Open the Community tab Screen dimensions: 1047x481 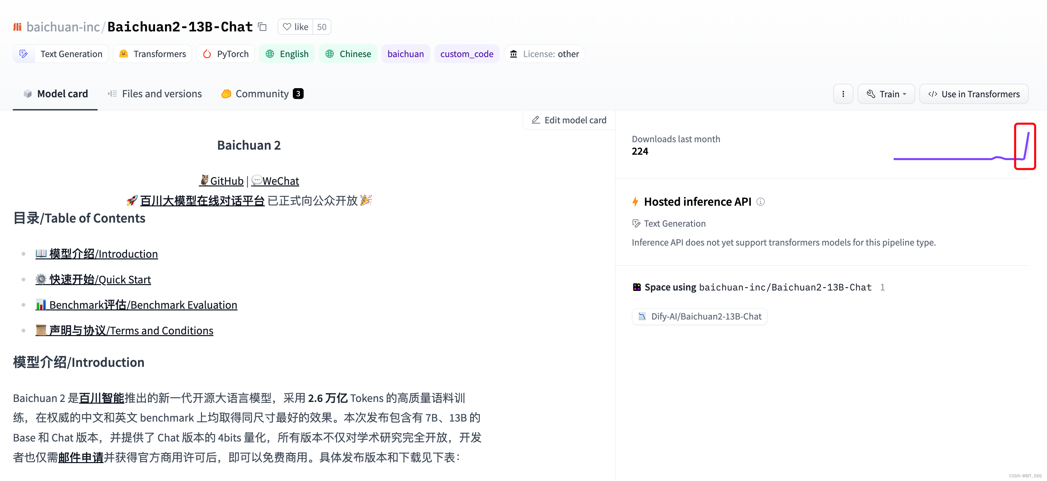[x=262, y=94]
